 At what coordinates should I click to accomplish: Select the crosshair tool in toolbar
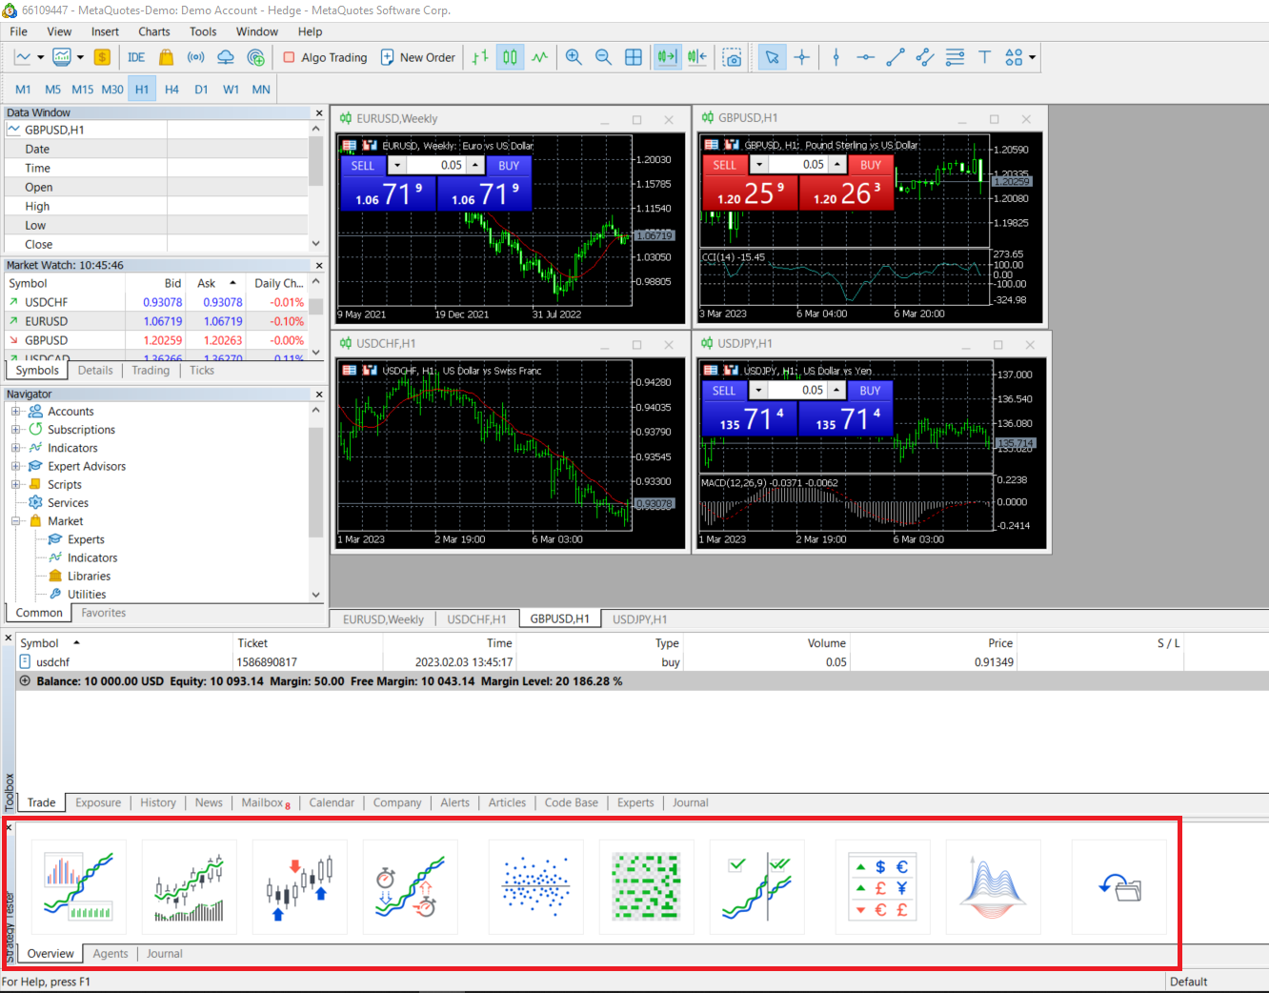(x=802, y=57)
